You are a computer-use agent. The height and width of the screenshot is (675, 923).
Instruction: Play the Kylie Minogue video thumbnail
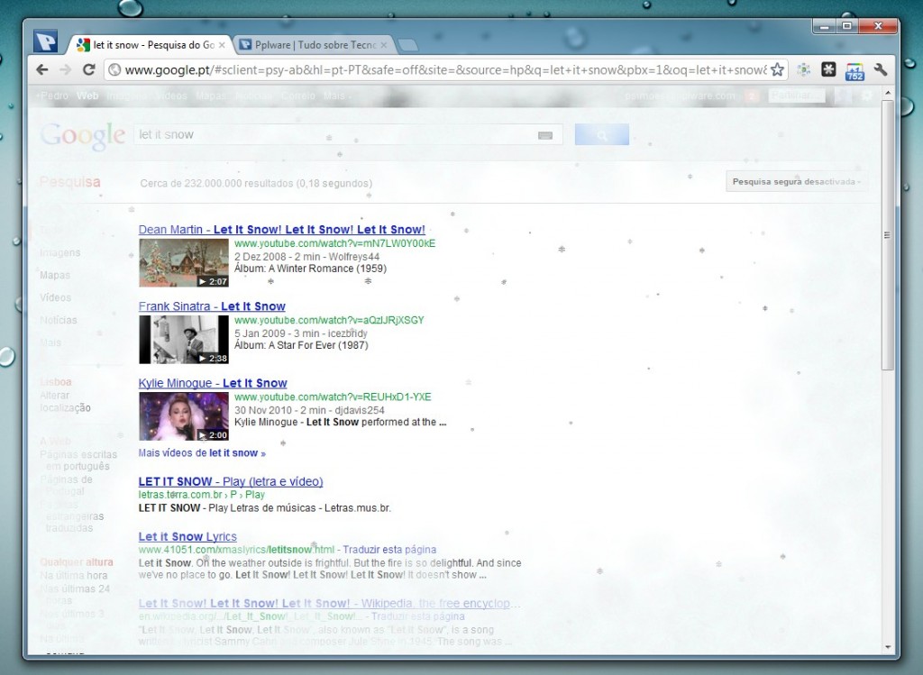(x=184, y=416)
